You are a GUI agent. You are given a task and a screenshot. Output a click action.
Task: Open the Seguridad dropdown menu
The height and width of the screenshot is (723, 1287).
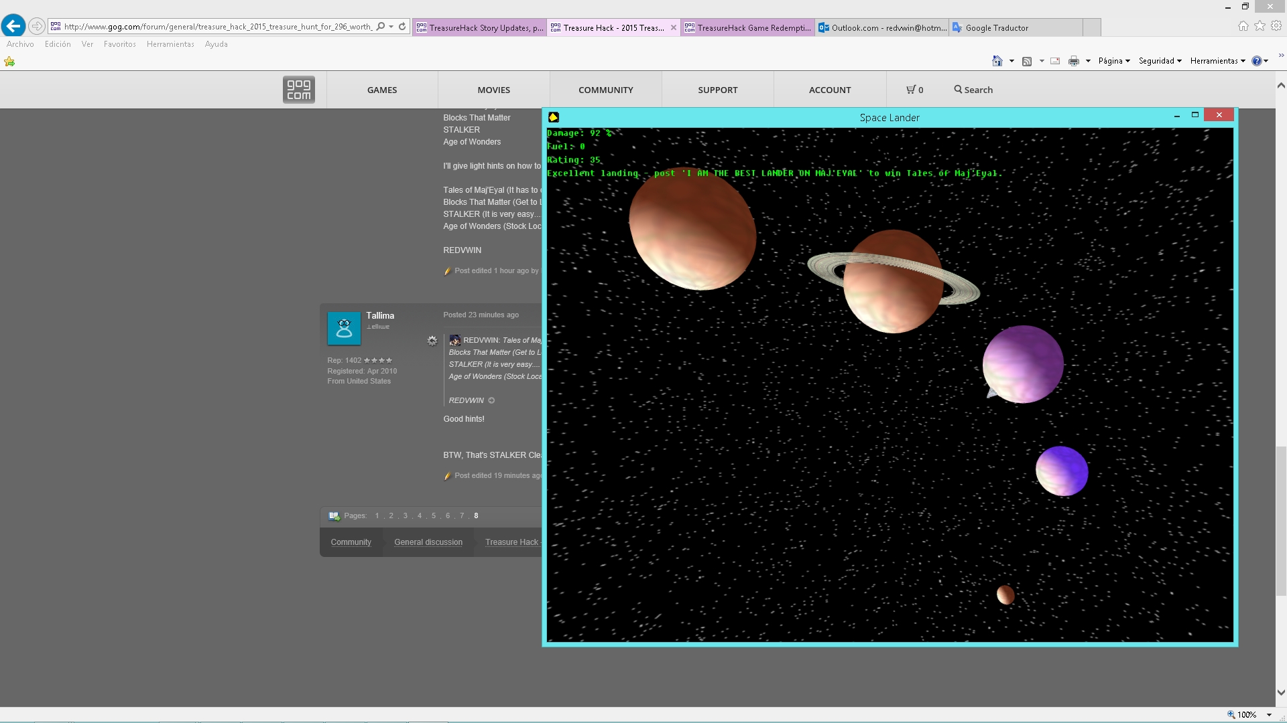pos(1160,61)
